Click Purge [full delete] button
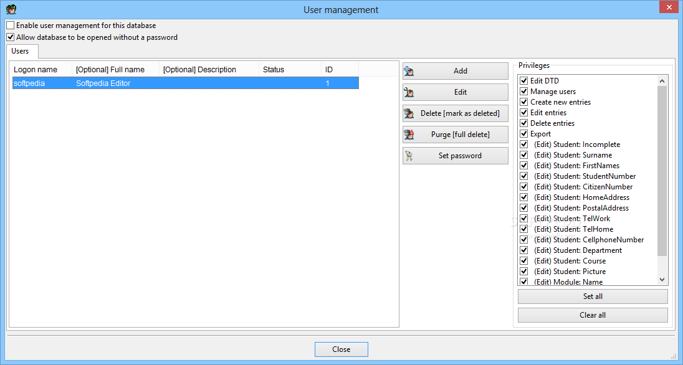Image resolution: width=683 pixels, height=365 pixels. pos(455,135)
